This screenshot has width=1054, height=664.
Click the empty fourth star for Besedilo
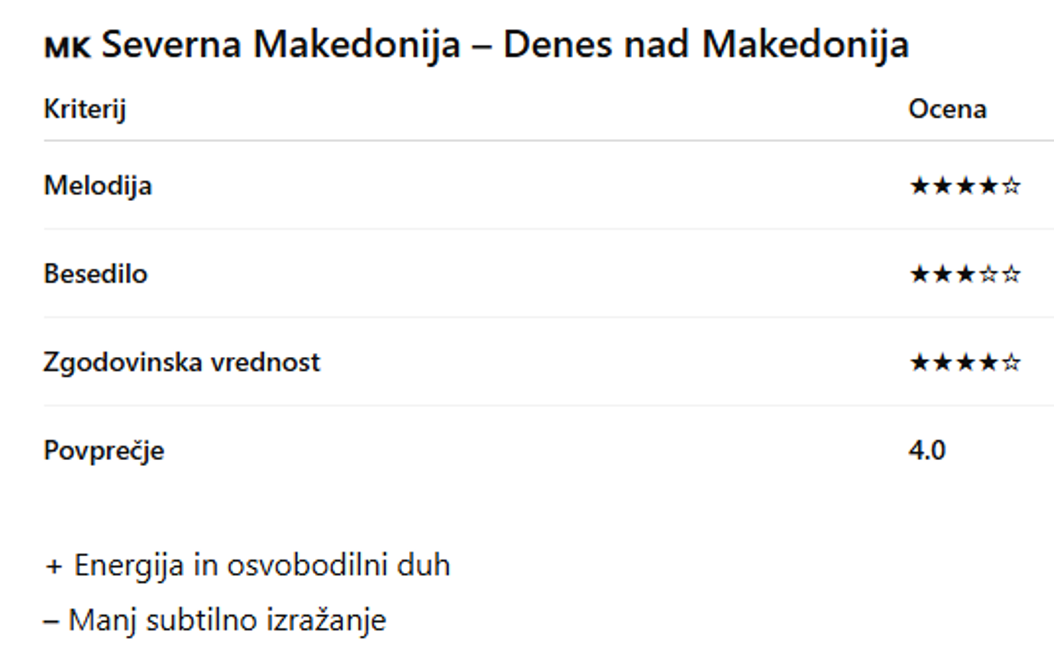pyautogui.click(x=988, y=274)
